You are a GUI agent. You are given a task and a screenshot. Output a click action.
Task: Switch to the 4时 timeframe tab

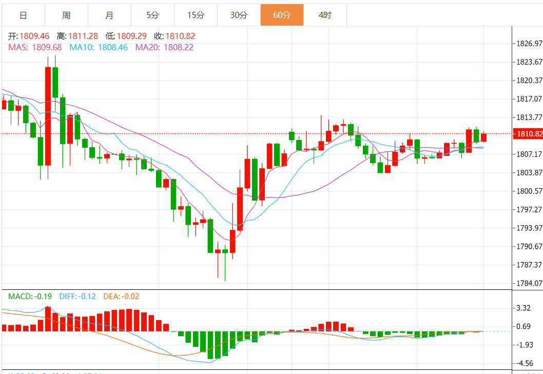click(325, 15)
